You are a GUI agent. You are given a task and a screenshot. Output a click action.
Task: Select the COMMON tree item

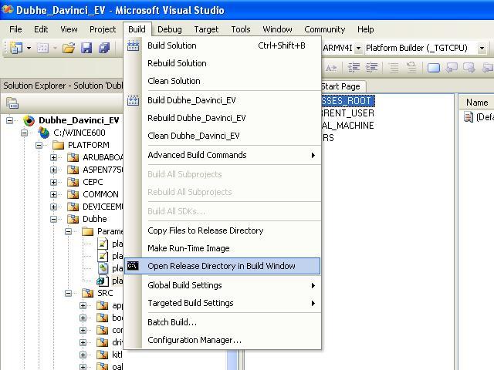tap(100, 194)
